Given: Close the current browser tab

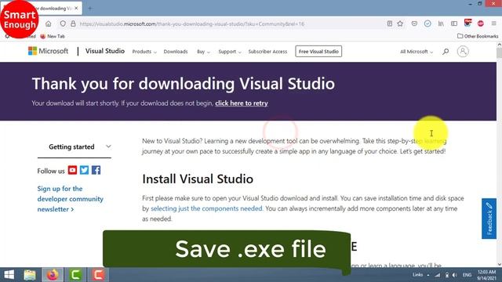Looking at the screenshot, I should (76, 9).
